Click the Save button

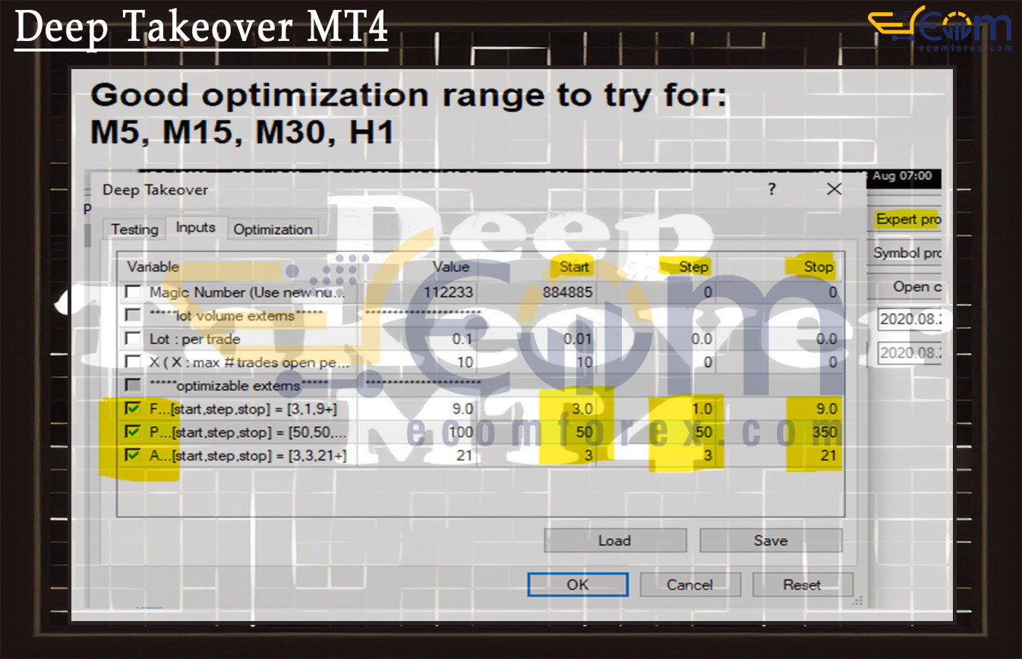770,541
